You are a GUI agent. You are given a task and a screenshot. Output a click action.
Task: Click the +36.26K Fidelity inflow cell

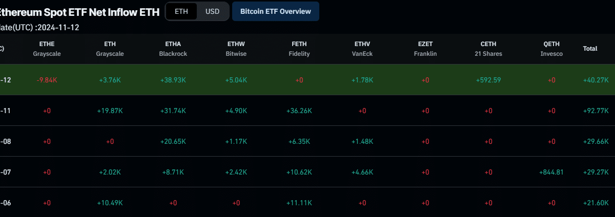point(299,111)
